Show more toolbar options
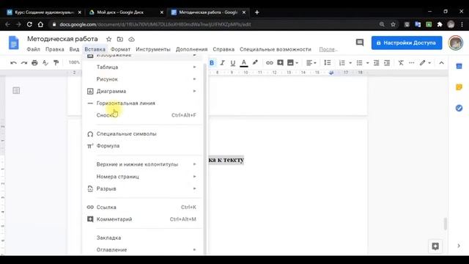Viewport: 469px width, 264px height. point(412,63)
